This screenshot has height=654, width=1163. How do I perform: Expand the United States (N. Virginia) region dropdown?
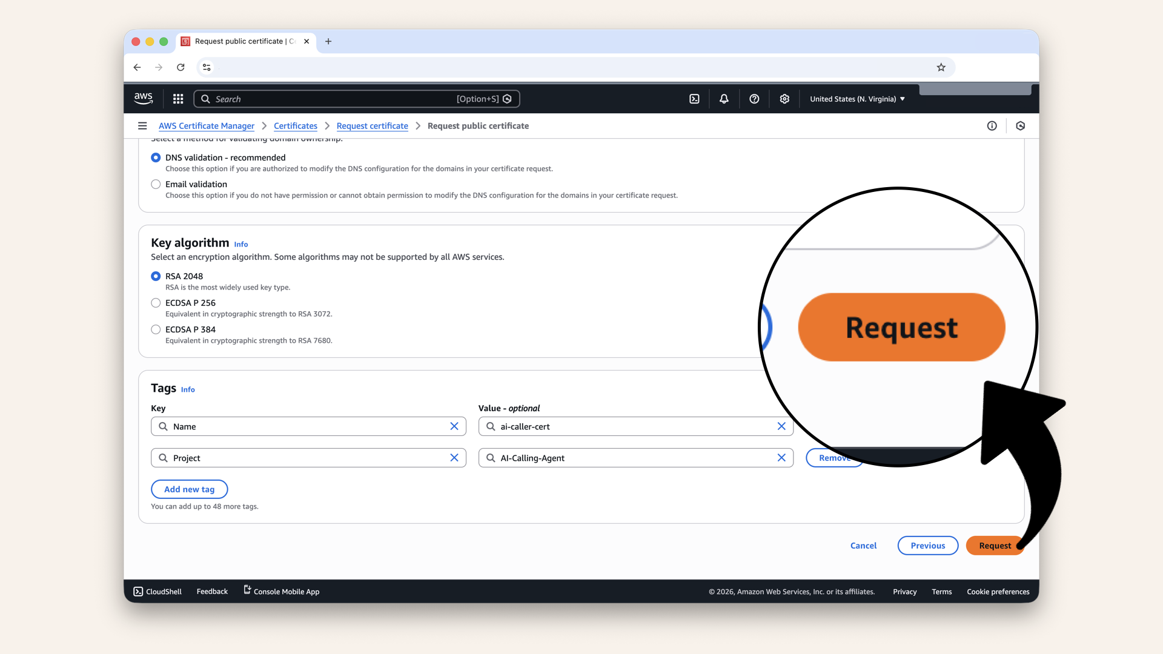point(857,99)
